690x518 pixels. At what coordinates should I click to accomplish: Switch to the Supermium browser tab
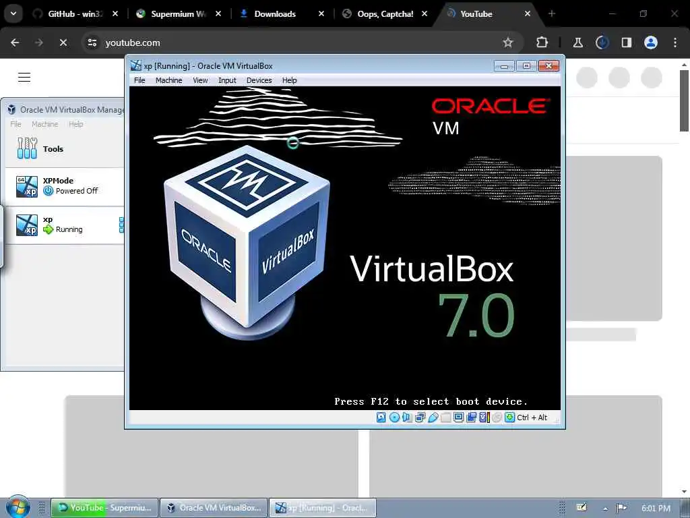coord(178,13)
